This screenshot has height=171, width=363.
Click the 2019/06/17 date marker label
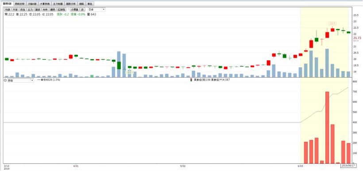tap(348, 165)
